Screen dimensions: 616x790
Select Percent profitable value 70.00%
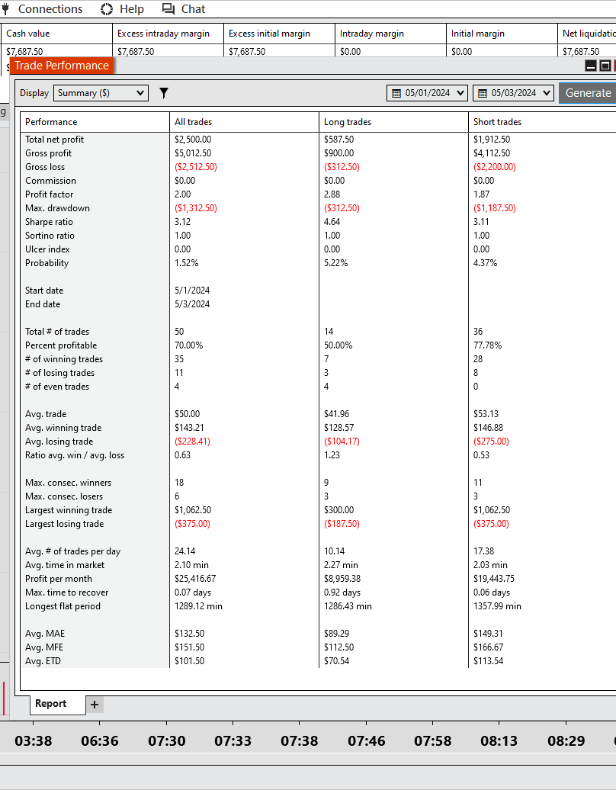(x=189, y=345)
